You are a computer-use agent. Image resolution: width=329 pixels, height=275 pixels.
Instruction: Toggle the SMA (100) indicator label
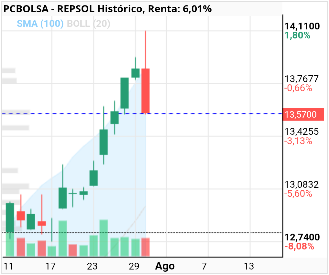[40, 24]
